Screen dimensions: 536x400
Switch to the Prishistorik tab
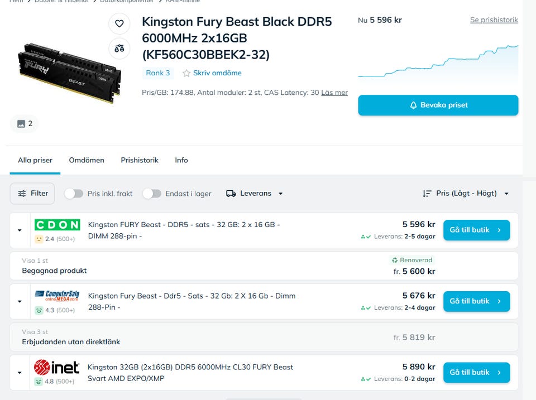coord(140,160)
